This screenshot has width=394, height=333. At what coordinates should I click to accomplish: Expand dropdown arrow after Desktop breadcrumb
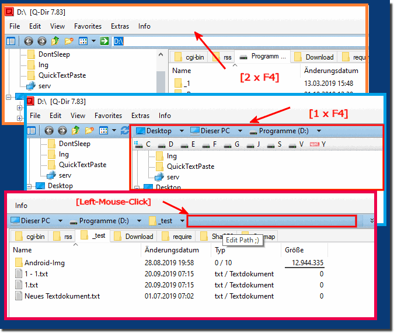tap(182, 131)
